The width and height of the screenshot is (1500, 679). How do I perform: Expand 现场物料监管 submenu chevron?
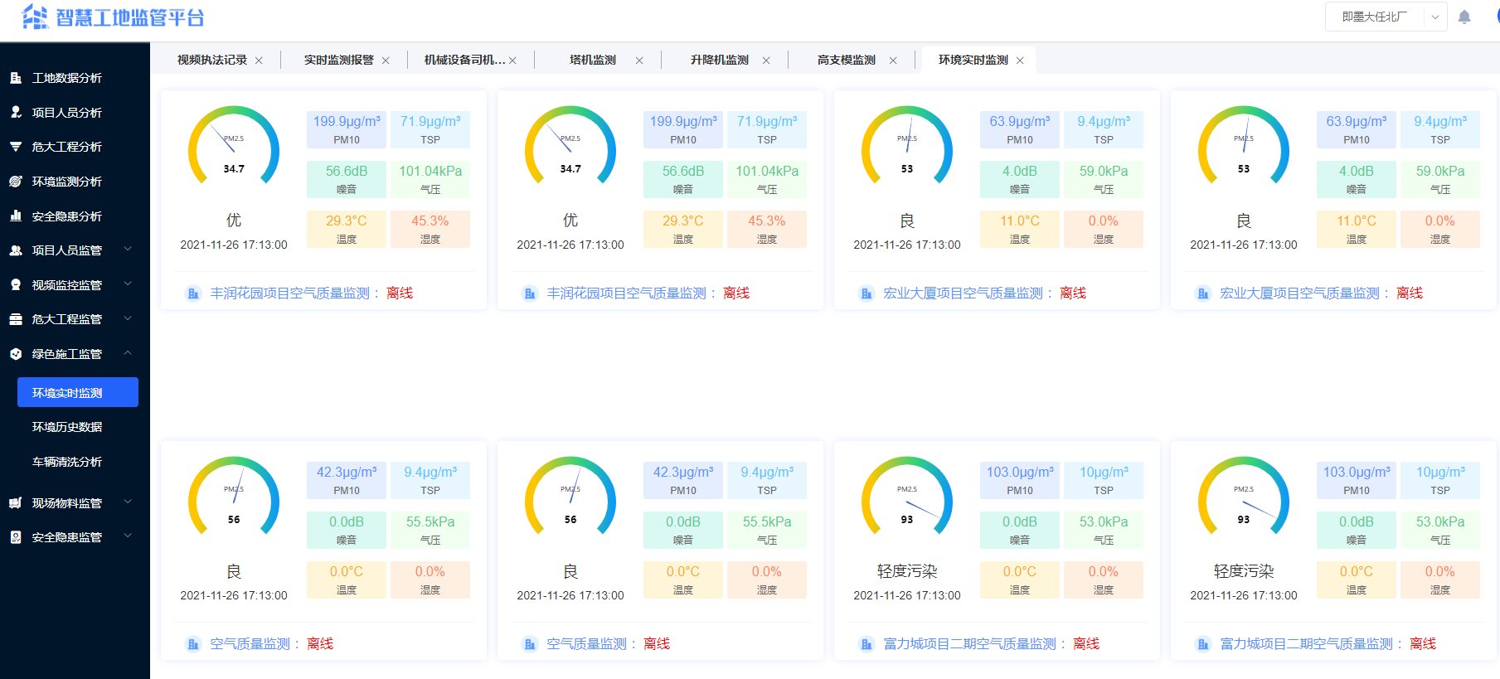pos(128,502)
